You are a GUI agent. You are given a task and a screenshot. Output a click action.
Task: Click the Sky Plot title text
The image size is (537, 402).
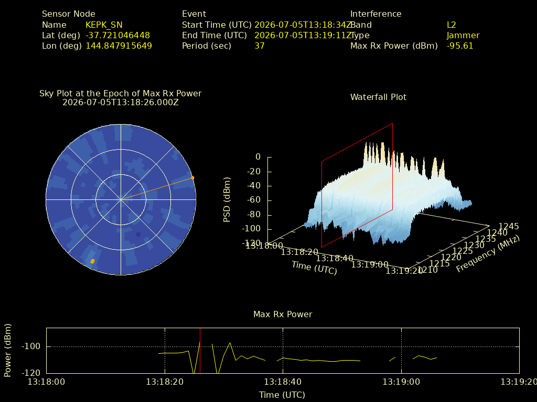coord(120,93)
